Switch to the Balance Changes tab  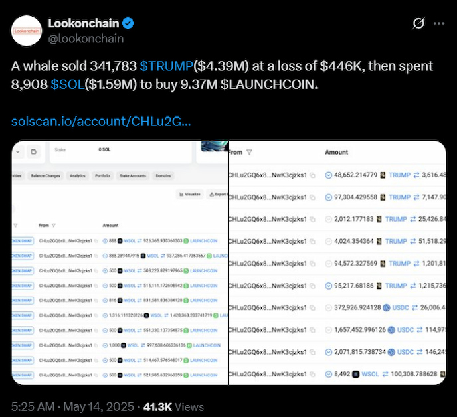pyautogui.click(x=45, y=176)
